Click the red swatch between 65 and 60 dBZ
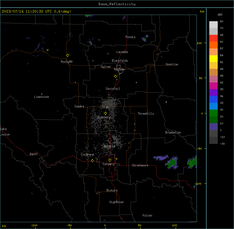 click(213, 38)
